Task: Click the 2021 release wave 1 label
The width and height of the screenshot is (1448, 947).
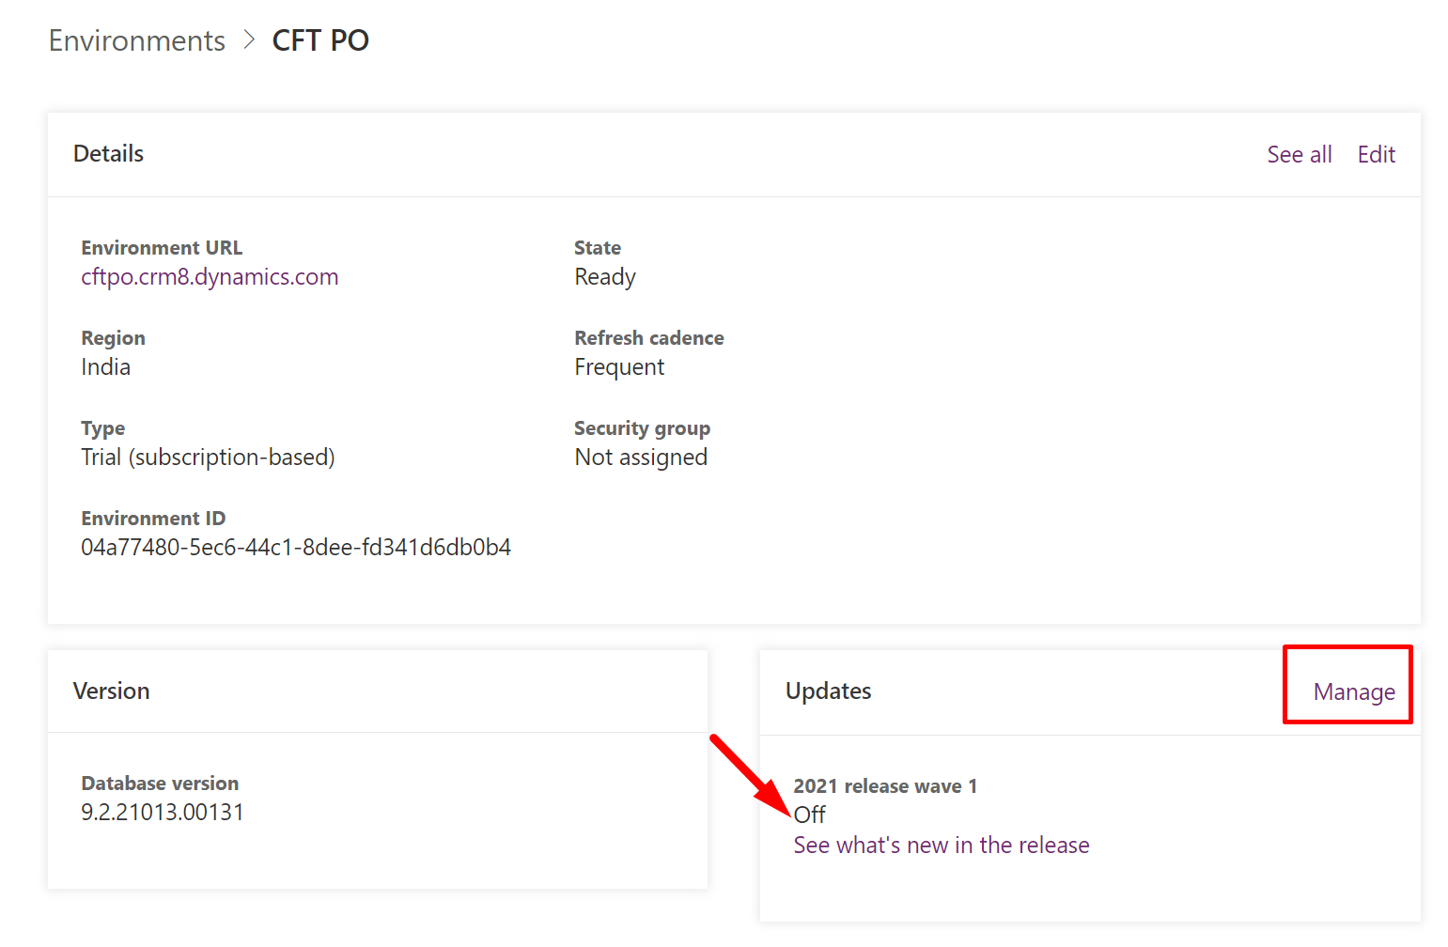Action: coord(885,786)
